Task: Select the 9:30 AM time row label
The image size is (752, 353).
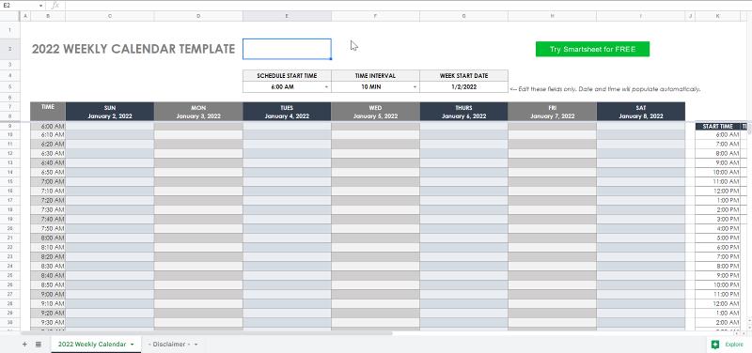Action: (x=48, y=322)
